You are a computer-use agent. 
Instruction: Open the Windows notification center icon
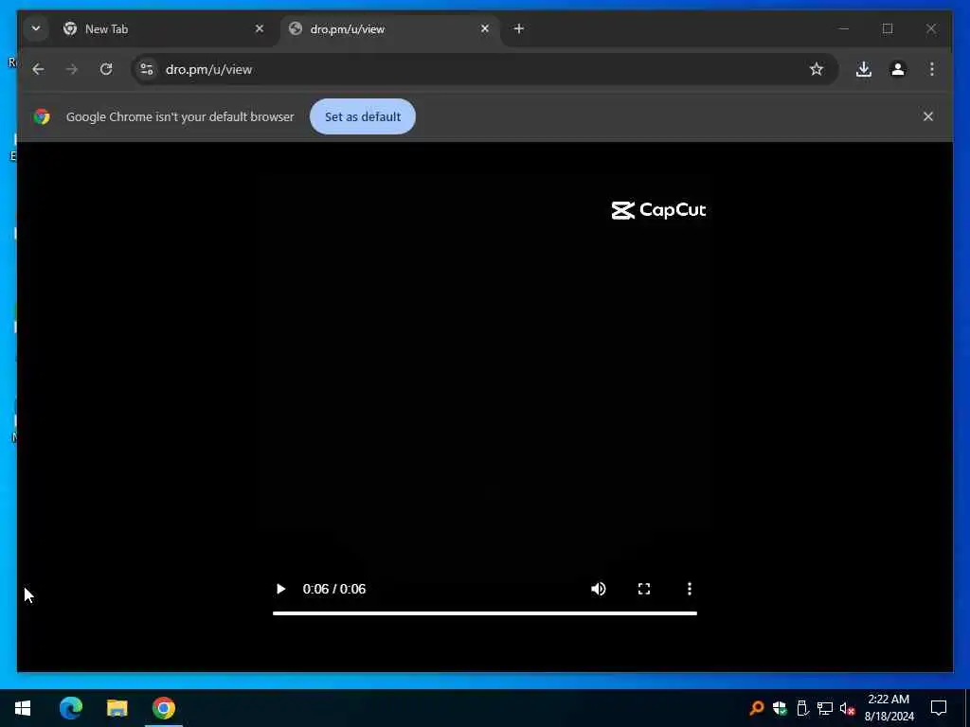939,708
